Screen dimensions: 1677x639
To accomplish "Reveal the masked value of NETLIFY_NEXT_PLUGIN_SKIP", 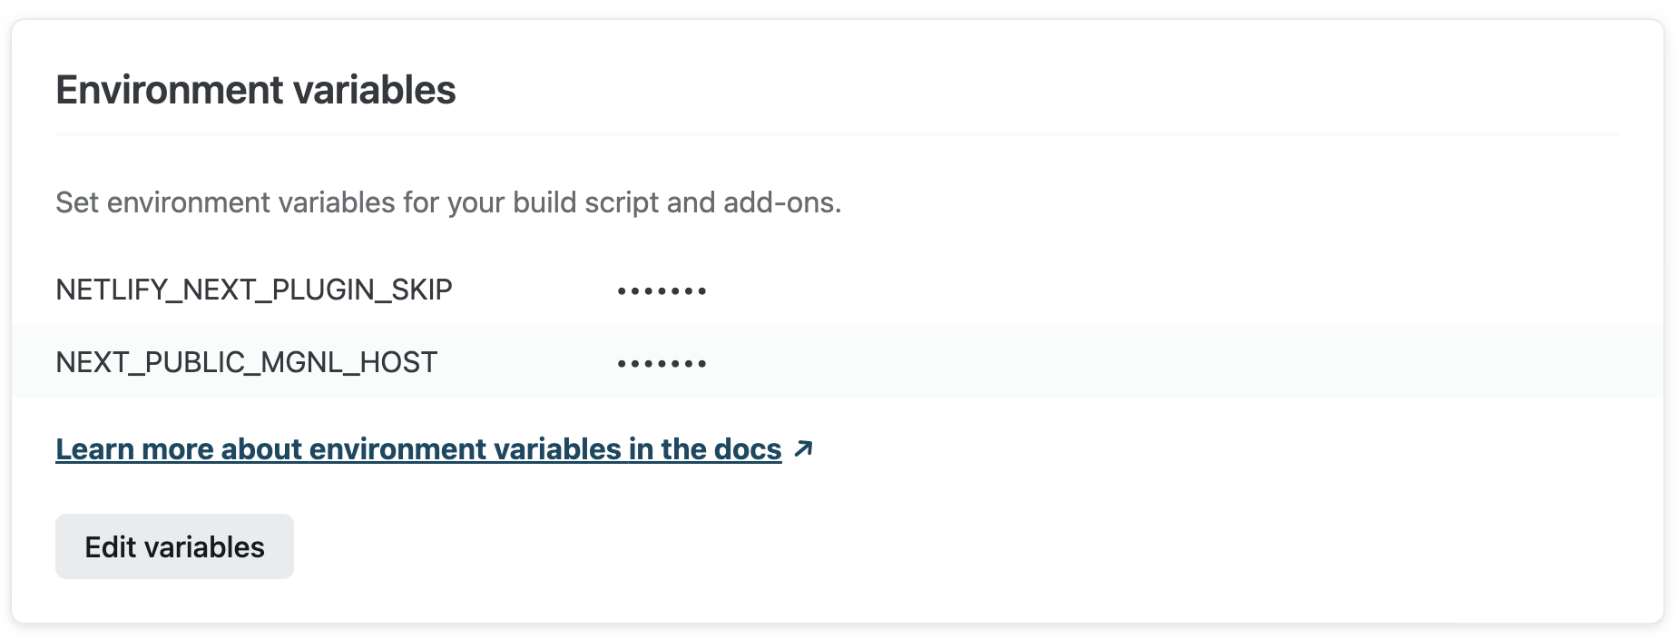I will point(662,291).
